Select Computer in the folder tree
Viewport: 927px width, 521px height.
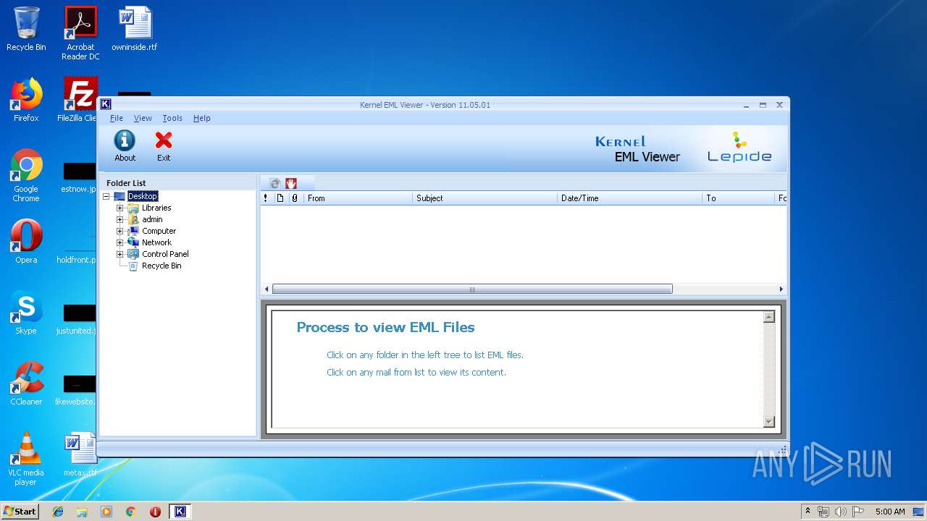pos(159,231)
